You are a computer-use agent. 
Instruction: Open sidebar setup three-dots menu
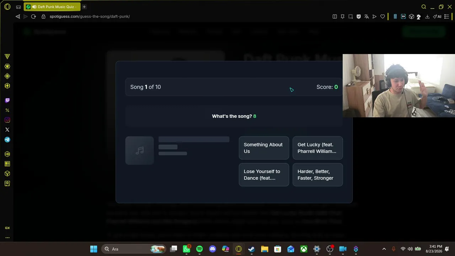click(x=7, y=238)
